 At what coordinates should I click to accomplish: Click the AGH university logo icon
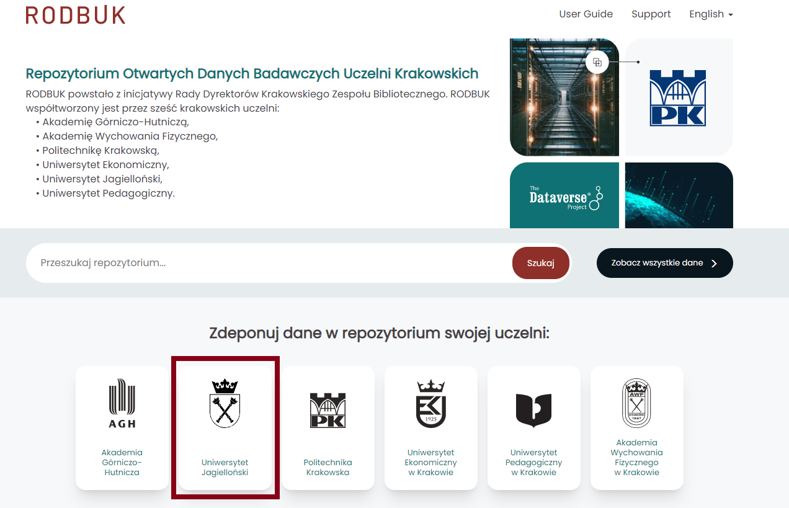click(x=122, y=403)
